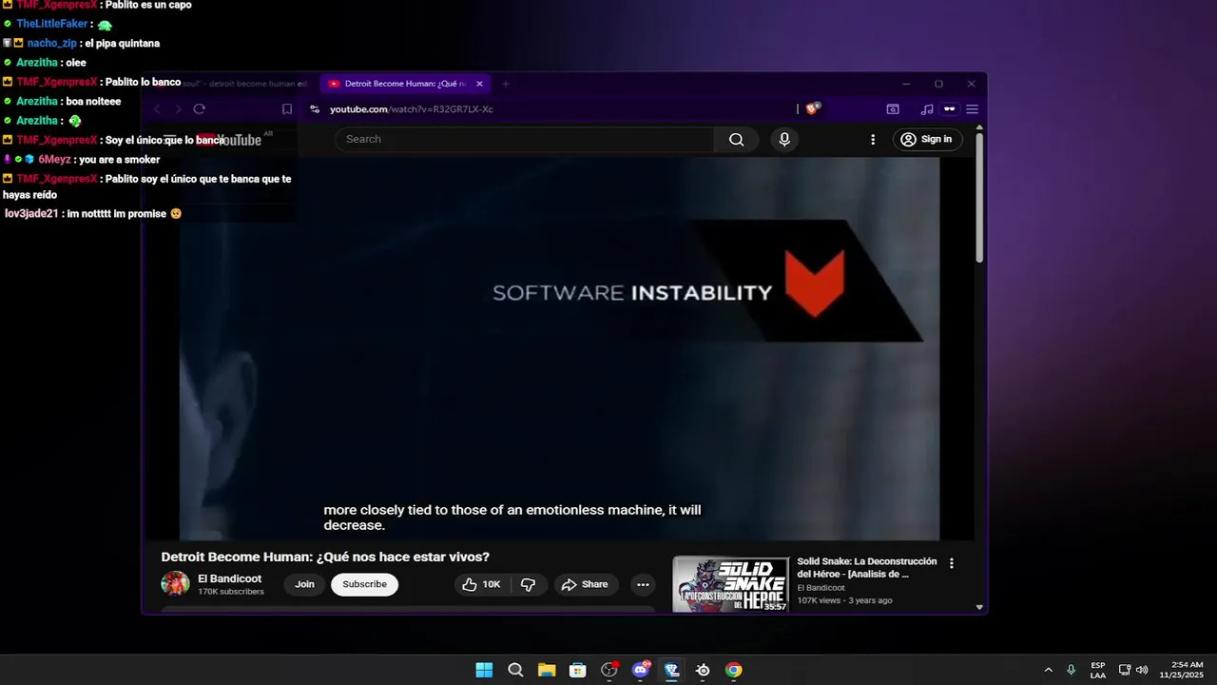Click the chat username nacho_zip
The height and width of the screenshot is (685, 1217).
pyautogui.click(x=51, y=43)
